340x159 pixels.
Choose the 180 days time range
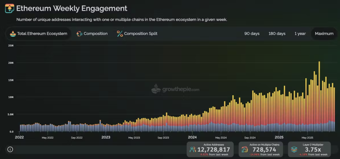(x=277, y=33)
